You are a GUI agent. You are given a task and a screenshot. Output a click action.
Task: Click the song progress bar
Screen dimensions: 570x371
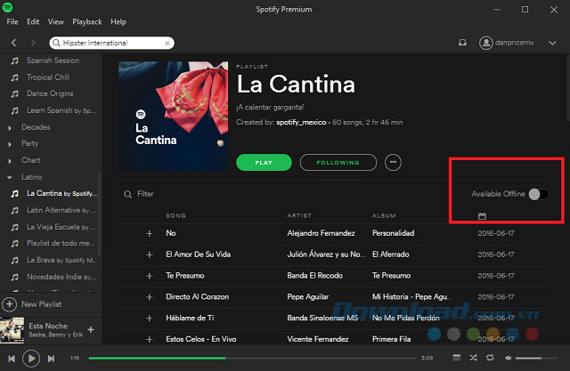(x=252, y=358)
